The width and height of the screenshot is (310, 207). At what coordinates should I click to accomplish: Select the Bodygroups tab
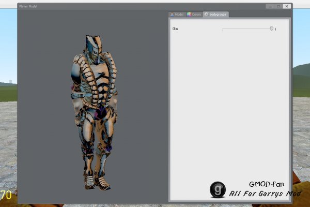pos(215,14)
